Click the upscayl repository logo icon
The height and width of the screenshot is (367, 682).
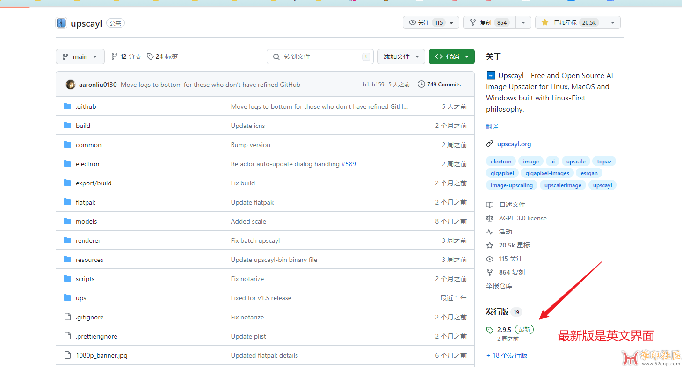[61, 22]
